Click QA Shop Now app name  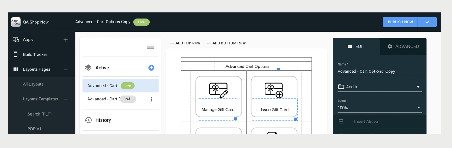click(x=36, y=22)
